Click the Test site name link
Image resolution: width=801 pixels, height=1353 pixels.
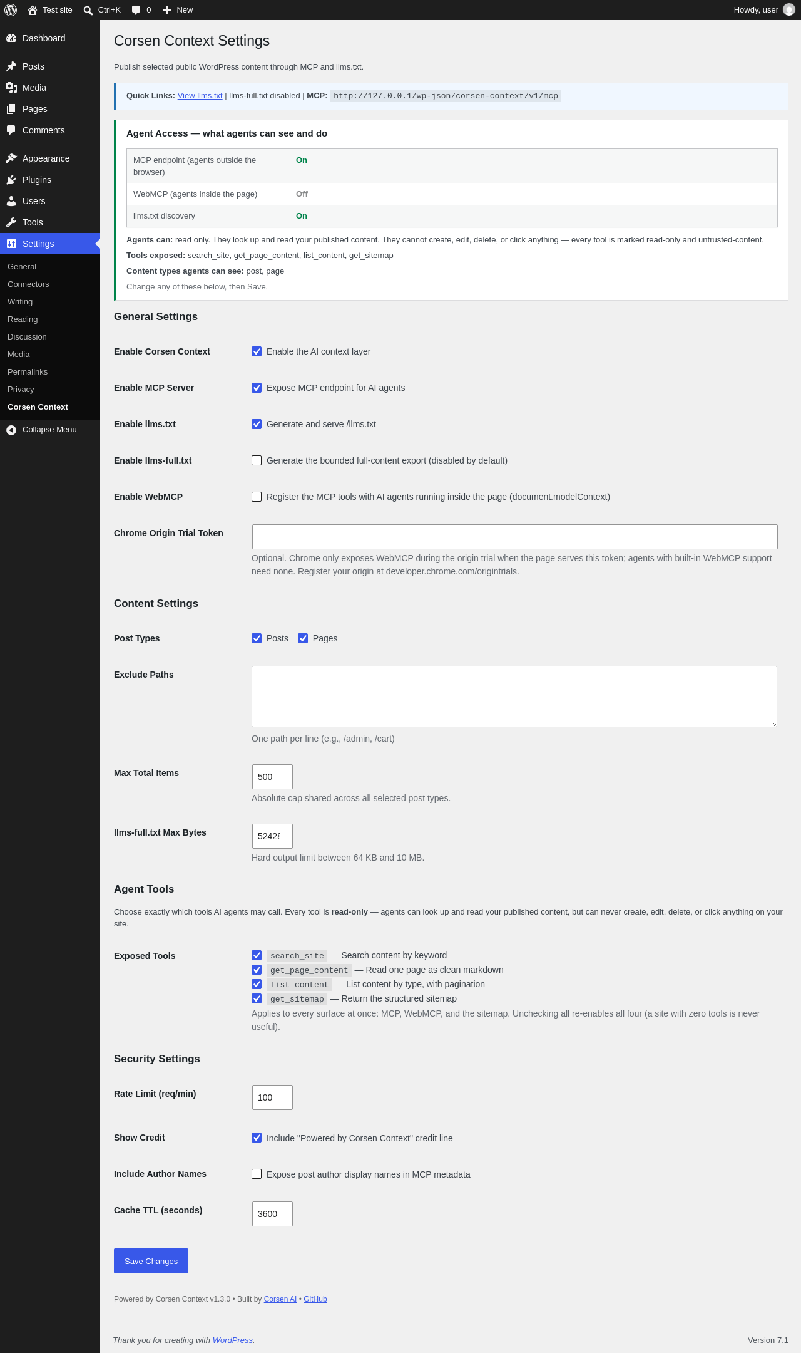[58, 10]
